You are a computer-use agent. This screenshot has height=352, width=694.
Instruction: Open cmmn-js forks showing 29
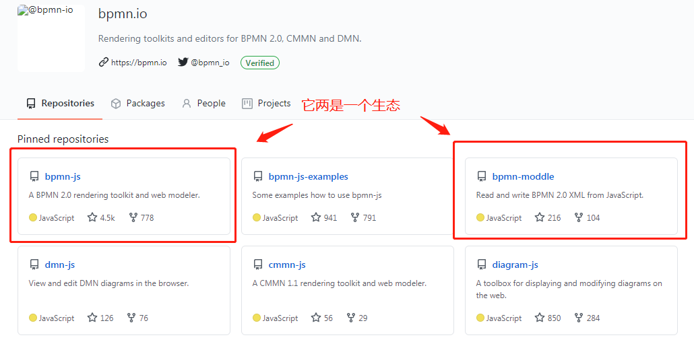[x=356, y=318]
